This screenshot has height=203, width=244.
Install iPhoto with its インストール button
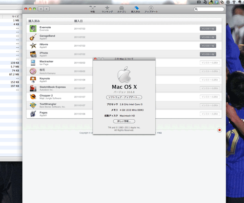[x=208, y=54]
